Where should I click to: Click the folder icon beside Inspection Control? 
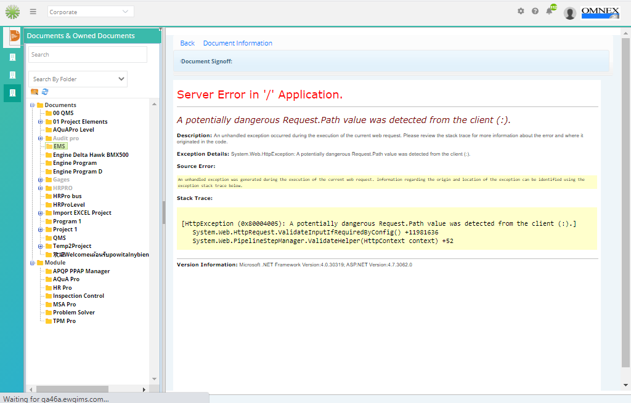click(x=49, y=296)
